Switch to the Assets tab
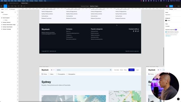This screenshot has height=102, width=181. click(x=6, y=9)
